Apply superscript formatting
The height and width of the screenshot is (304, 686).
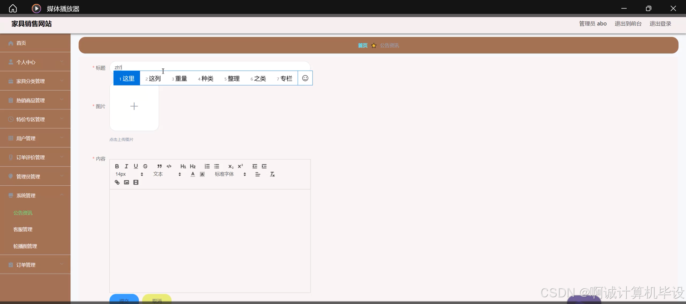pyautogui.click(x=240, y=166)
